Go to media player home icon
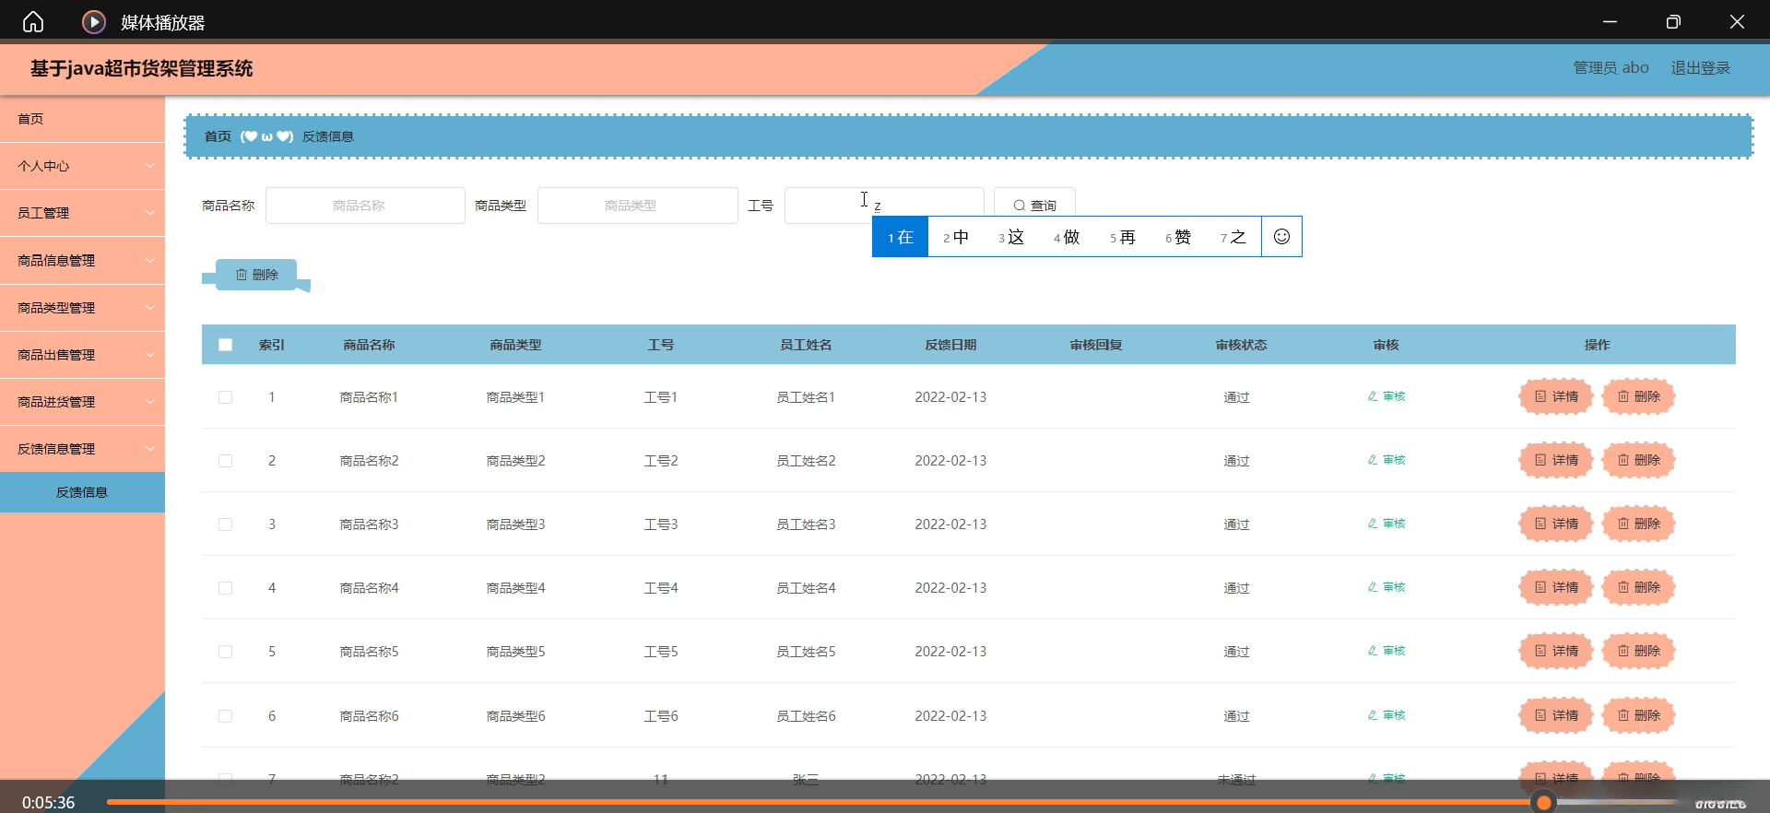 (33, 21)
